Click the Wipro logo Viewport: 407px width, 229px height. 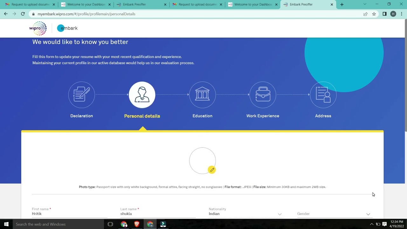pyautogui.click(x=38, y=28)
